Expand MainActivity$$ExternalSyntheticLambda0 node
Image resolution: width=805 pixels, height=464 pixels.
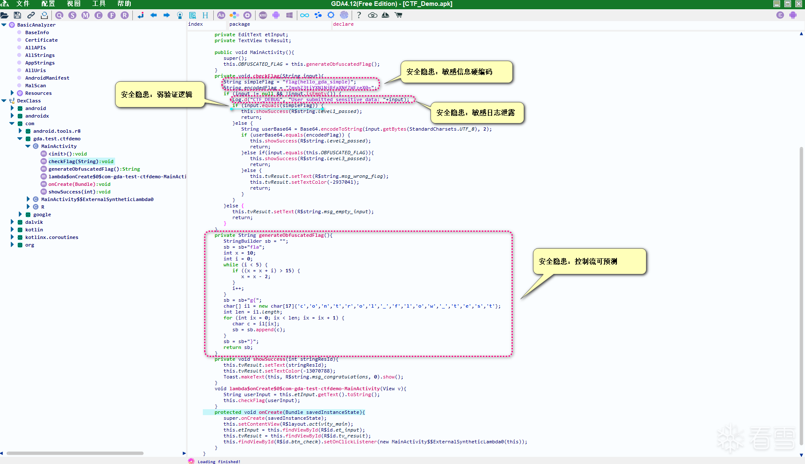click(28, 199)
